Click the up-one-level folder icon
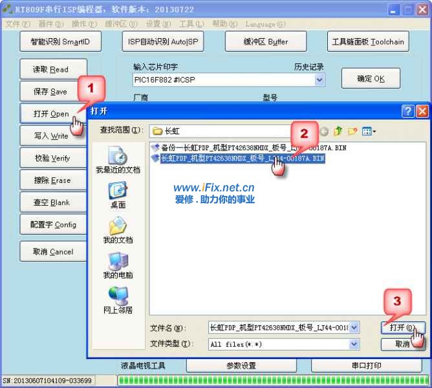Image resolution: width=432 pixels, height=388 pixels. [338, 131]
